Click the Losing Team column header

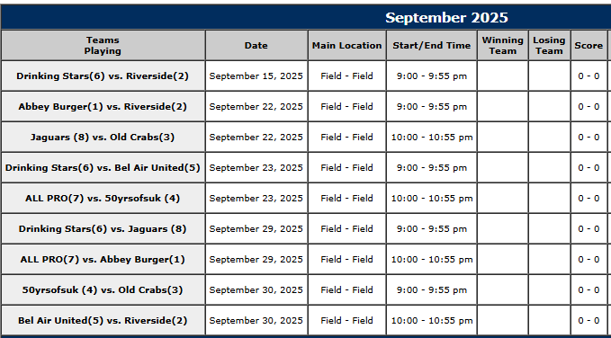coord(550,46)
